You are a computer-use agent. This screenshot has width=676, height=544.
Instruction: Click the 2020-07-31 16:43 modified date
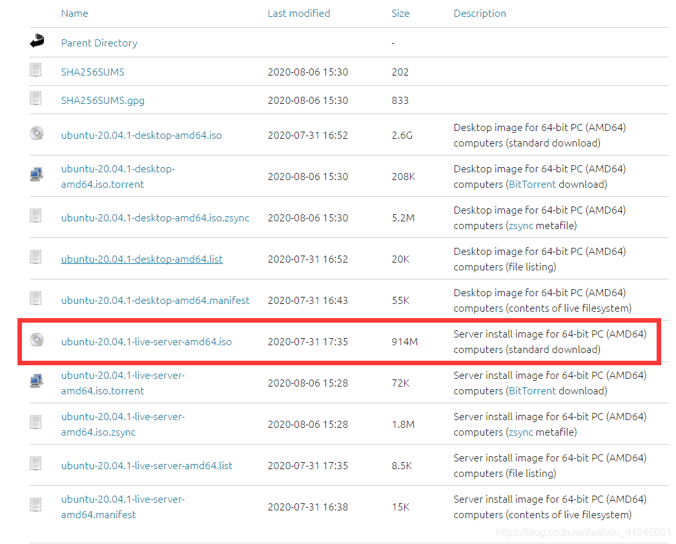coord(308,301)
